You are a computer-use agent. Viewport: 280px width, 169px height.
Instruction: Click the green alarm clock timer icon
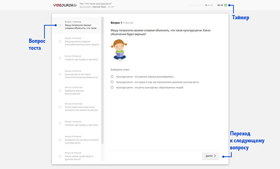(225, 5)
